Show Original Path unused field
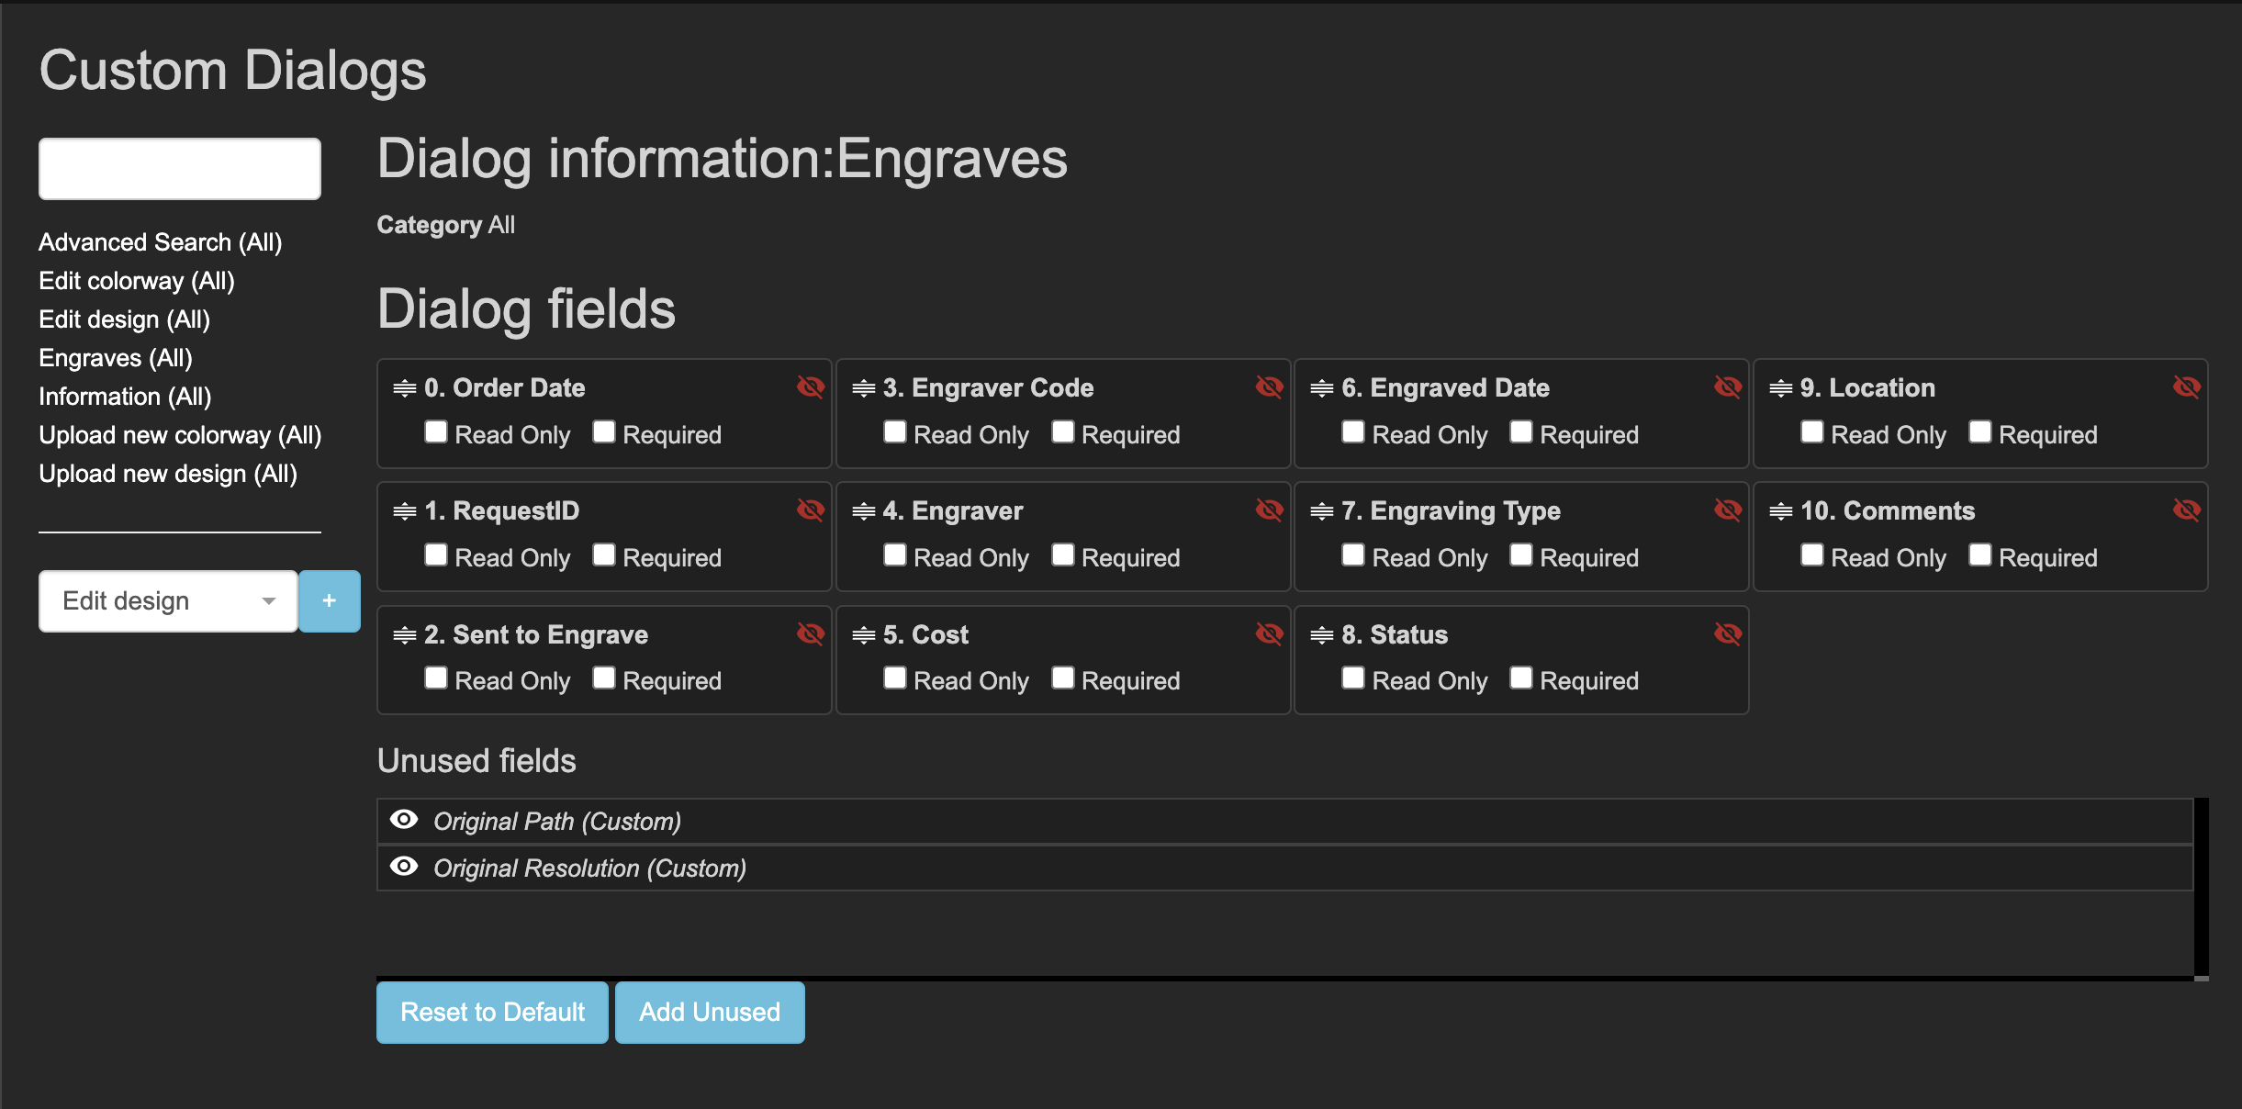2242x1109 pixels. click(404, 820)
